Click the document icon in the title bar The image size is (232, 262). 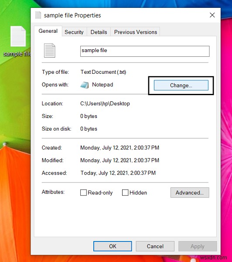(38, 15)
